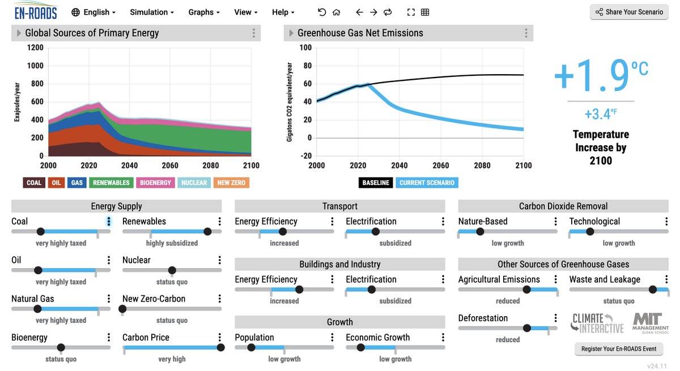This screenshot has width=680, height=371.
Task: Open the View menu
Action: pos(246,12)
